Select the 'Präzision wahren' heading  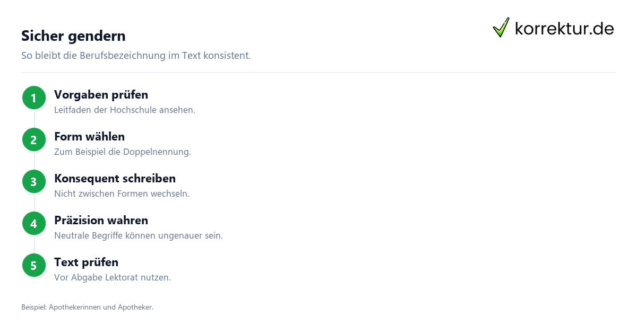click(101, 221)
